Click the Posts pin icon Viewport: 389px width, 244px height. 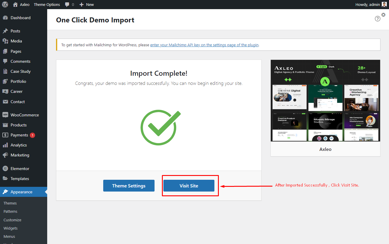(5, 31)
